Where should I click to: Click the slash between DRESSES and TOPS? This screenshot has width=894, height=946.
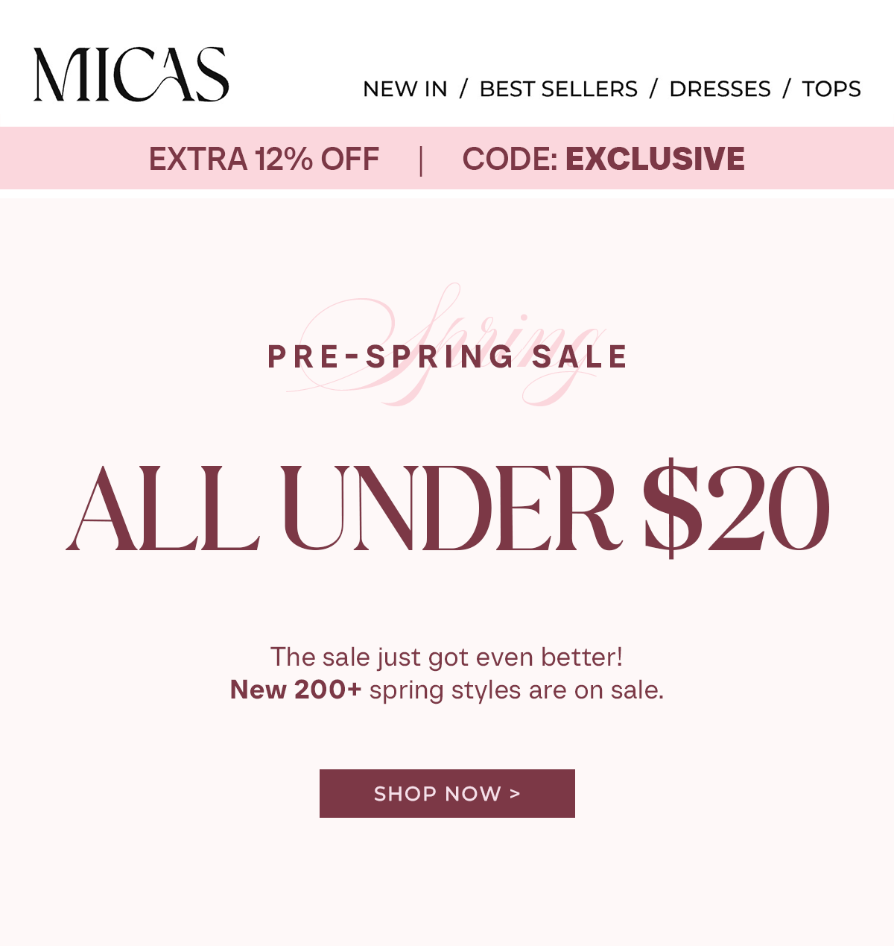coord(786,89)
